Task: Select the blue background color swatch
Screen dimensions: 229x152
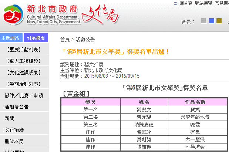Action: point(212,21)
